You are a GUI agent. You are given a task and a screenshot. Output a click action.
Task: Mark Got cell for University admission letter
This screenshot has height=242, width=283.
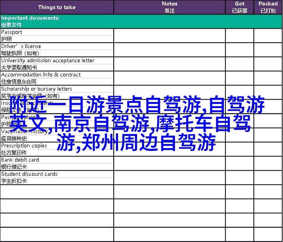click(239, 64)
